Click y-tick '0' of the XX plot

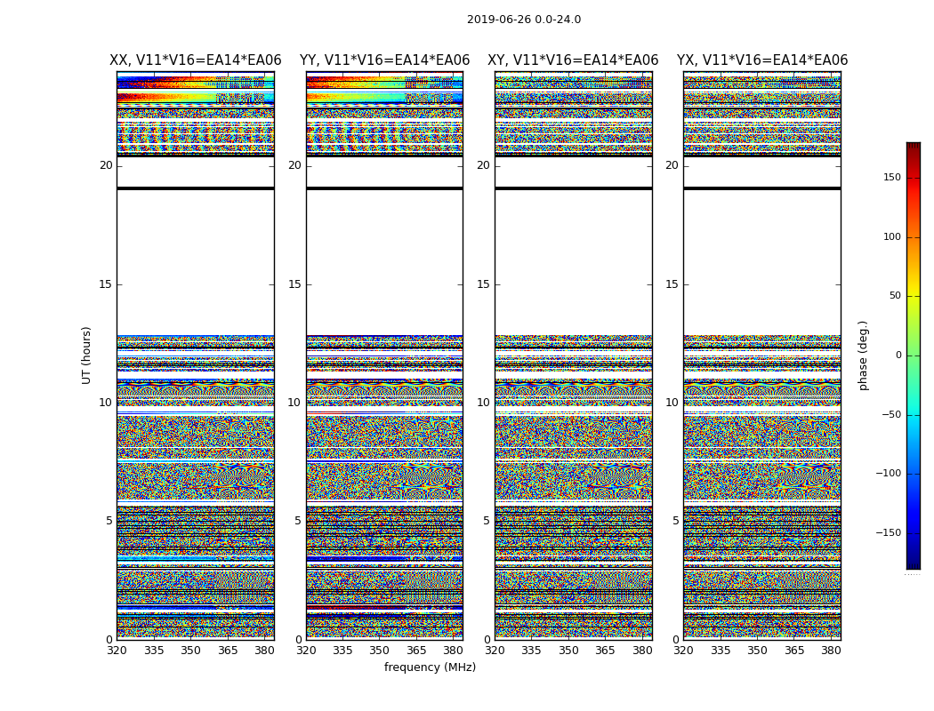click(109, 640)
